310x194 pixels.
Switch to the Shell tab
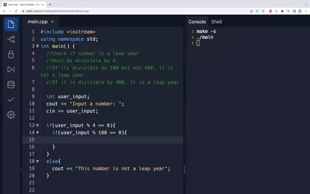tap(217, 22)
